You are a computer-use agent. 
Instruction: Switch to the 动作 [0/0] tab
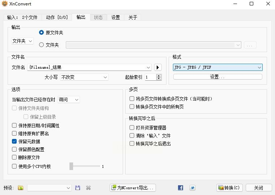coord(57,17)
